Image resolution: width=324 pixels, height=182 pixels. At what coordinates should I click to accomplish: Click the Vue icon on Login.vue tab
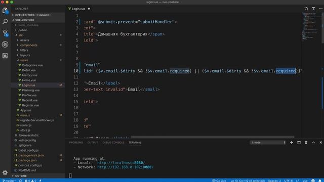(x=70, y=9)
